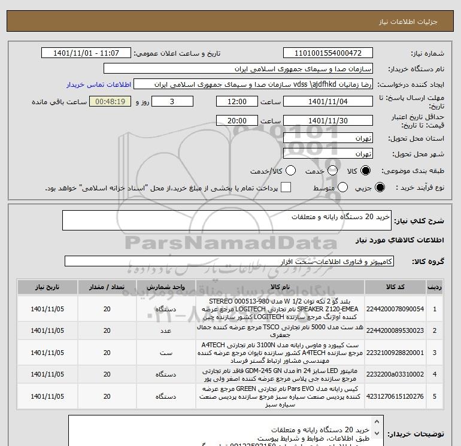Click product code 2244200089530023
This screenshot has width=461, height=446.
[x=395, y=330]
